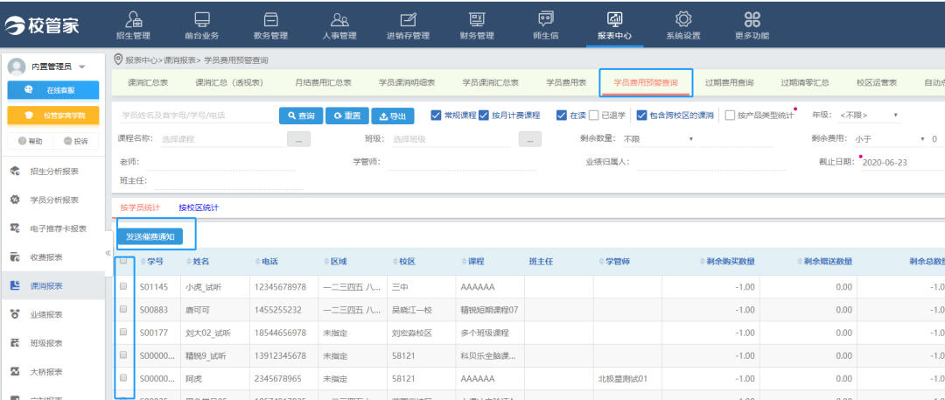
Task: Open the 剩余数量 dropdown
Action: pyautogui.click(x=656, y=139)
